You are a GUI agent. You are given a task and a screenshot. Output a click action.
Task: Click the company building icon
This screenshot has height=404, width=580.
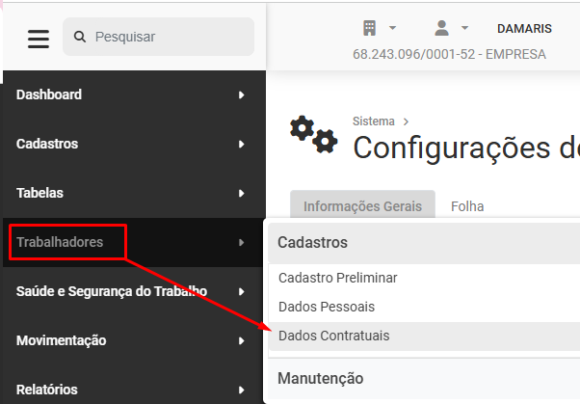(370, 28)
